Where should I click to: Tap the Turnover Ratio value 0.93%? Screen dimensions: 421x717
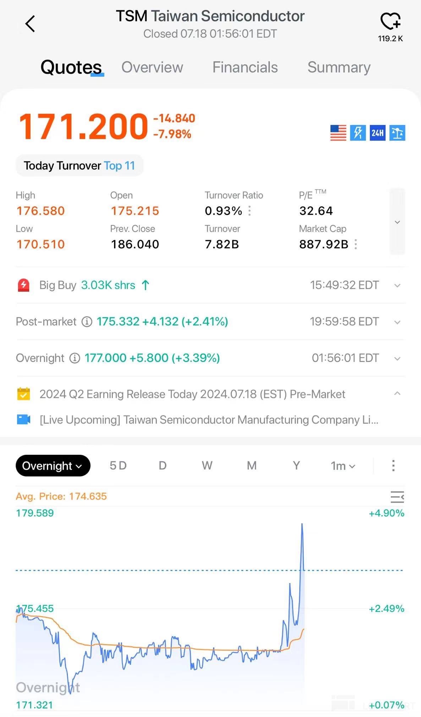click(x=223, y=211)
